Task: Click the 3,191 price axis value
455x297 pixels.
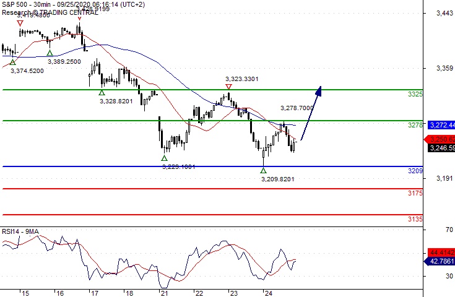Action: (x=444, y=178)
